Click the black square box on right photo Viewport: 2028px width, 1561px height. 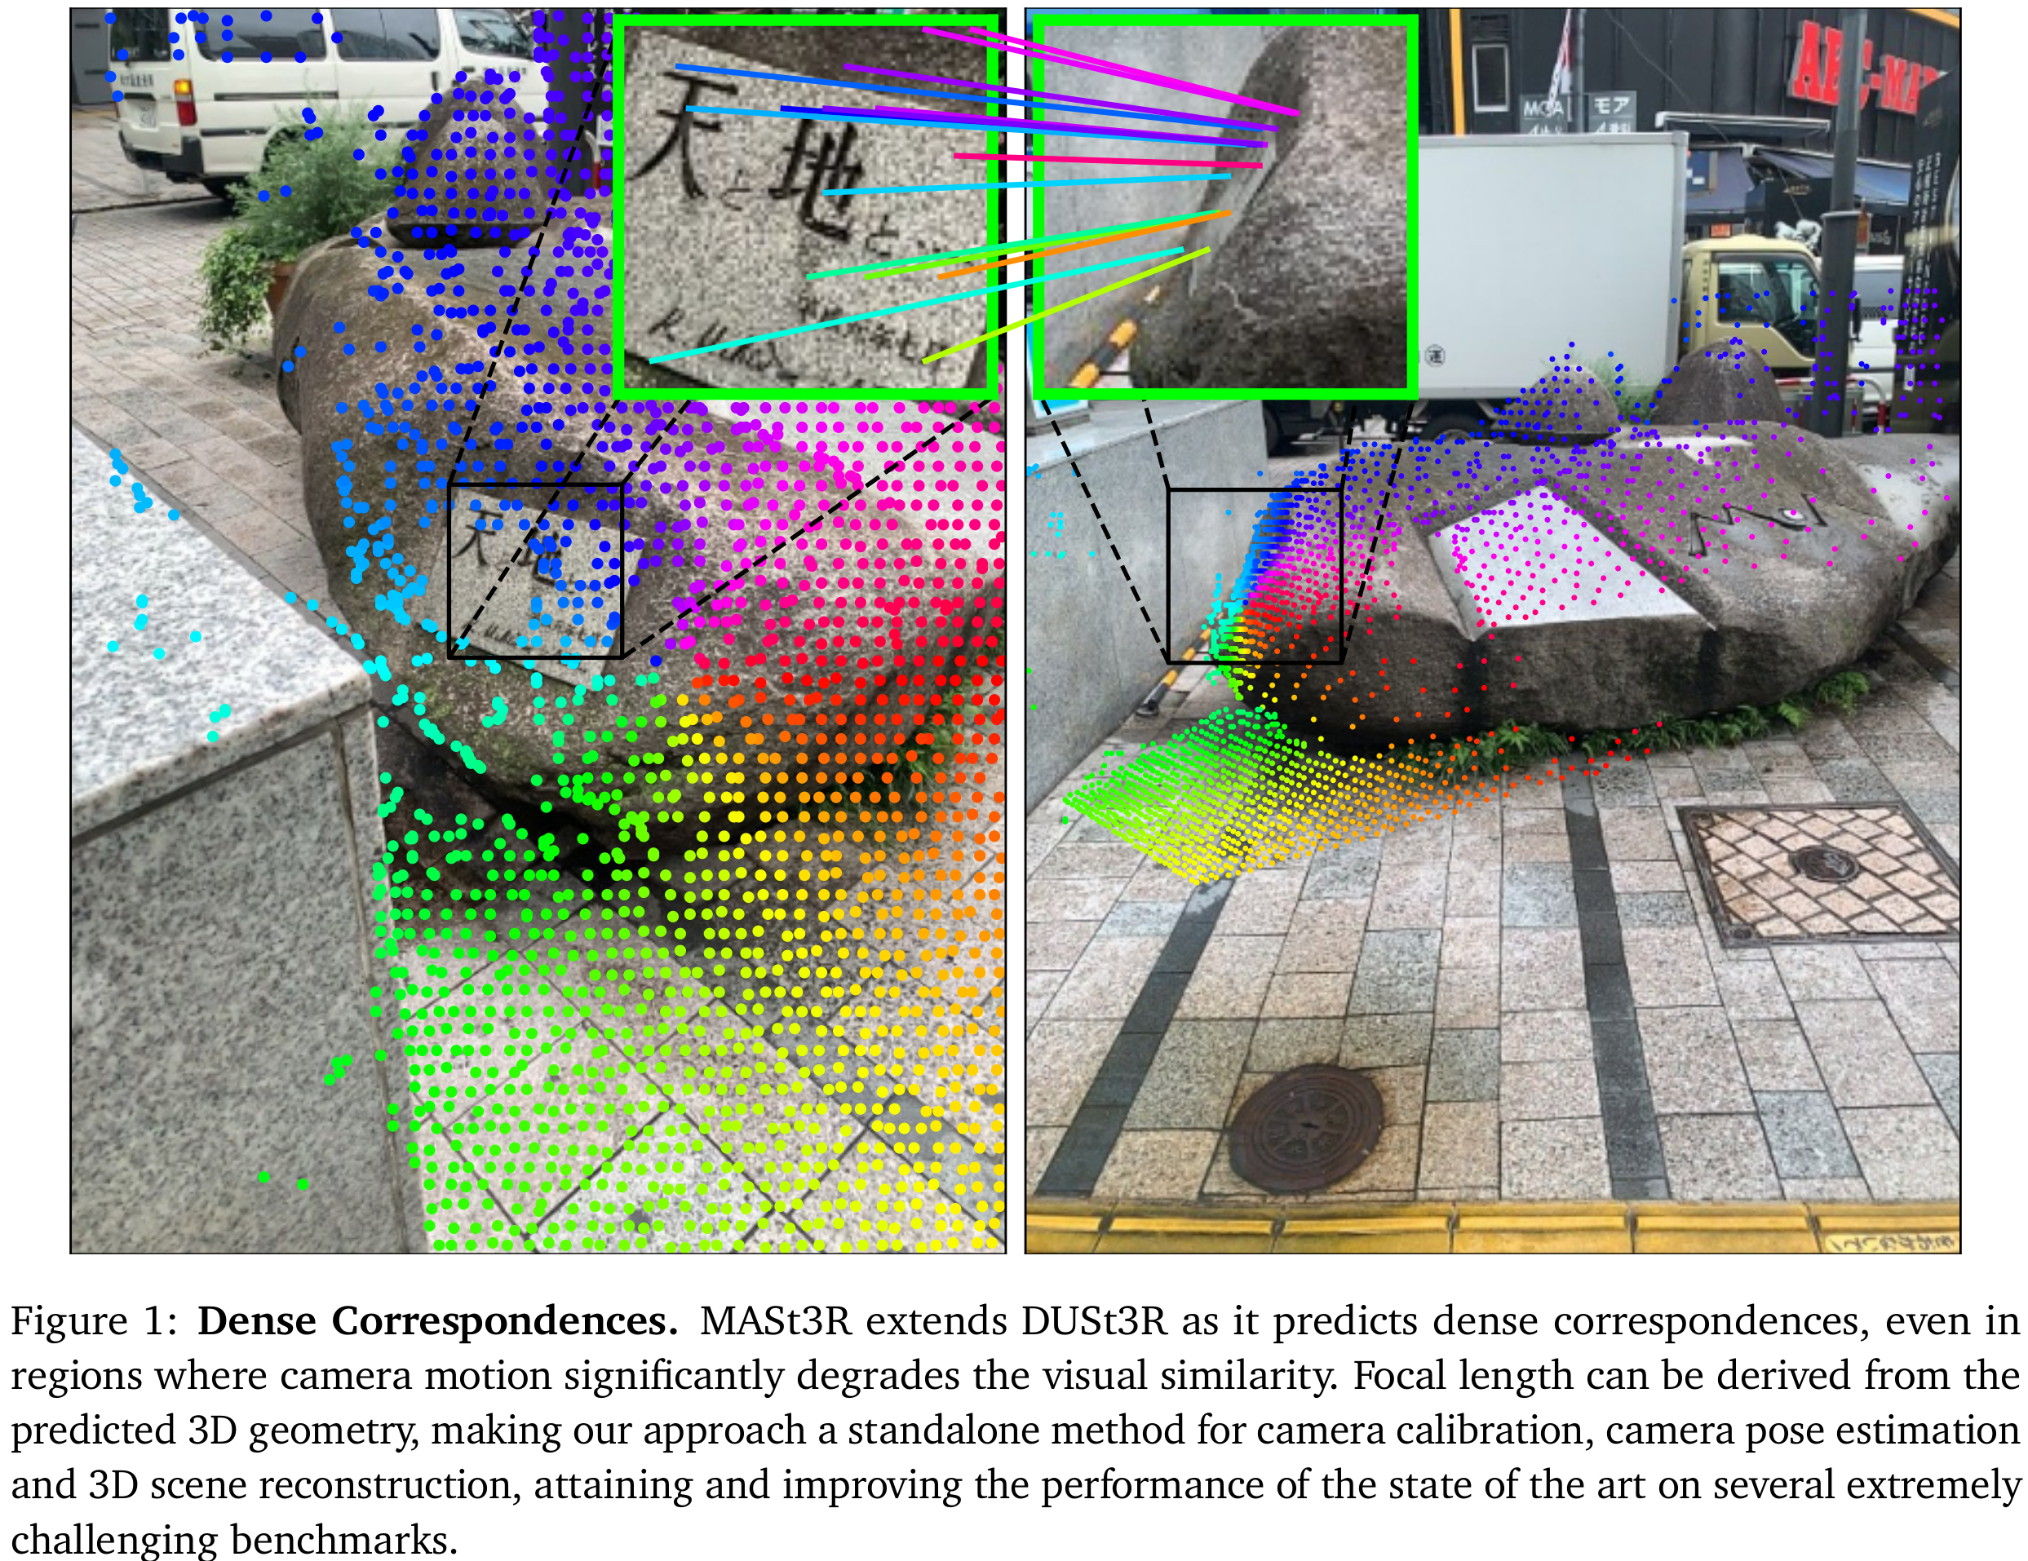[1255, 576]
